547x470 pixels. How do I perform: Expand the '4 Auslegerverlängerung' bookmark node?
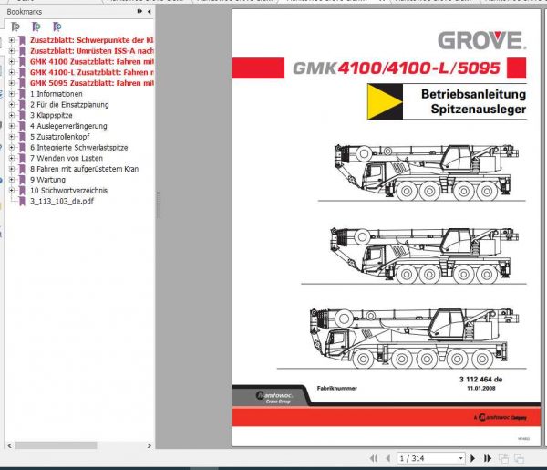12,126
